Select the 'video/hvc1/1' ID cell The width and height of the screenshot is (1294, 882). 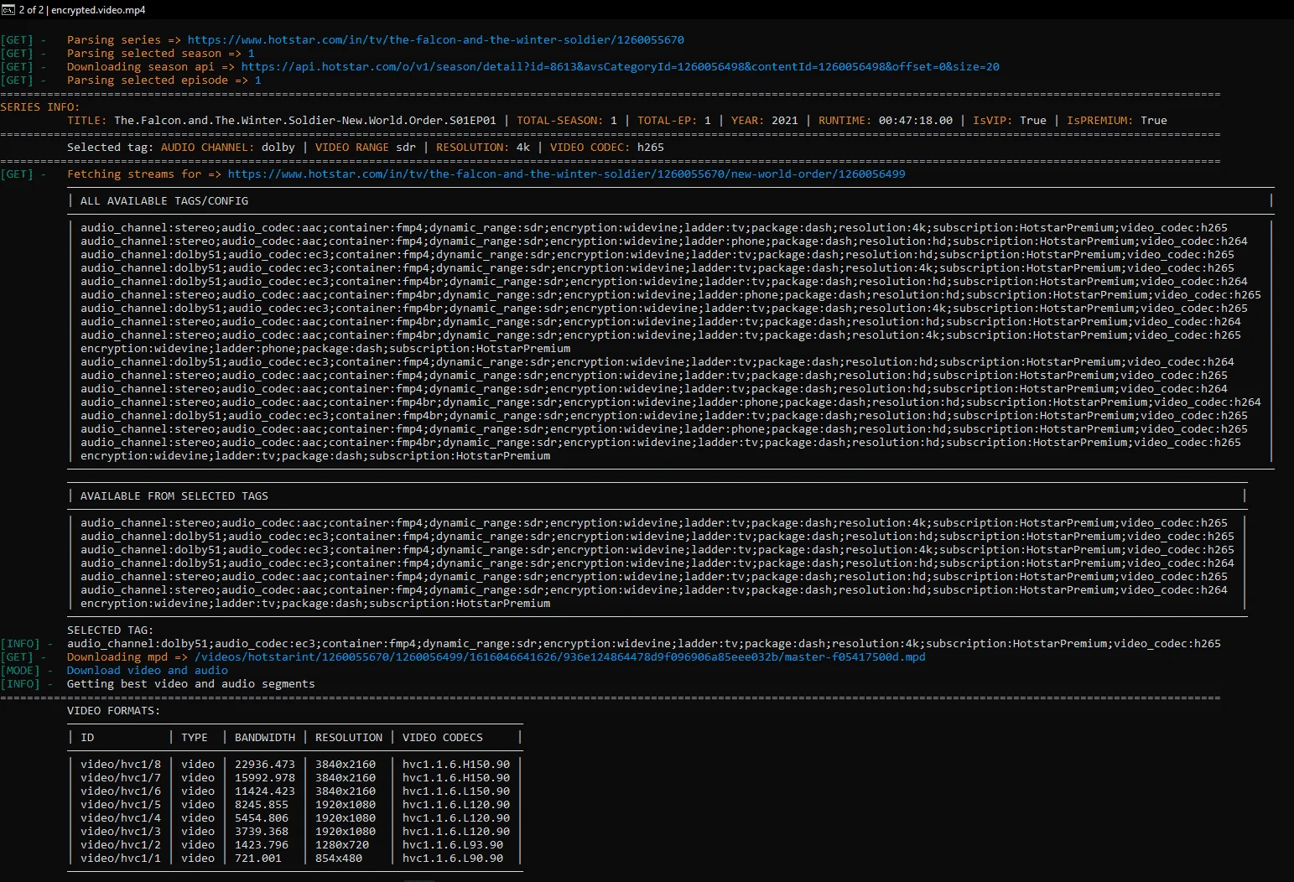pyautogui.click(x=121, y=859)
